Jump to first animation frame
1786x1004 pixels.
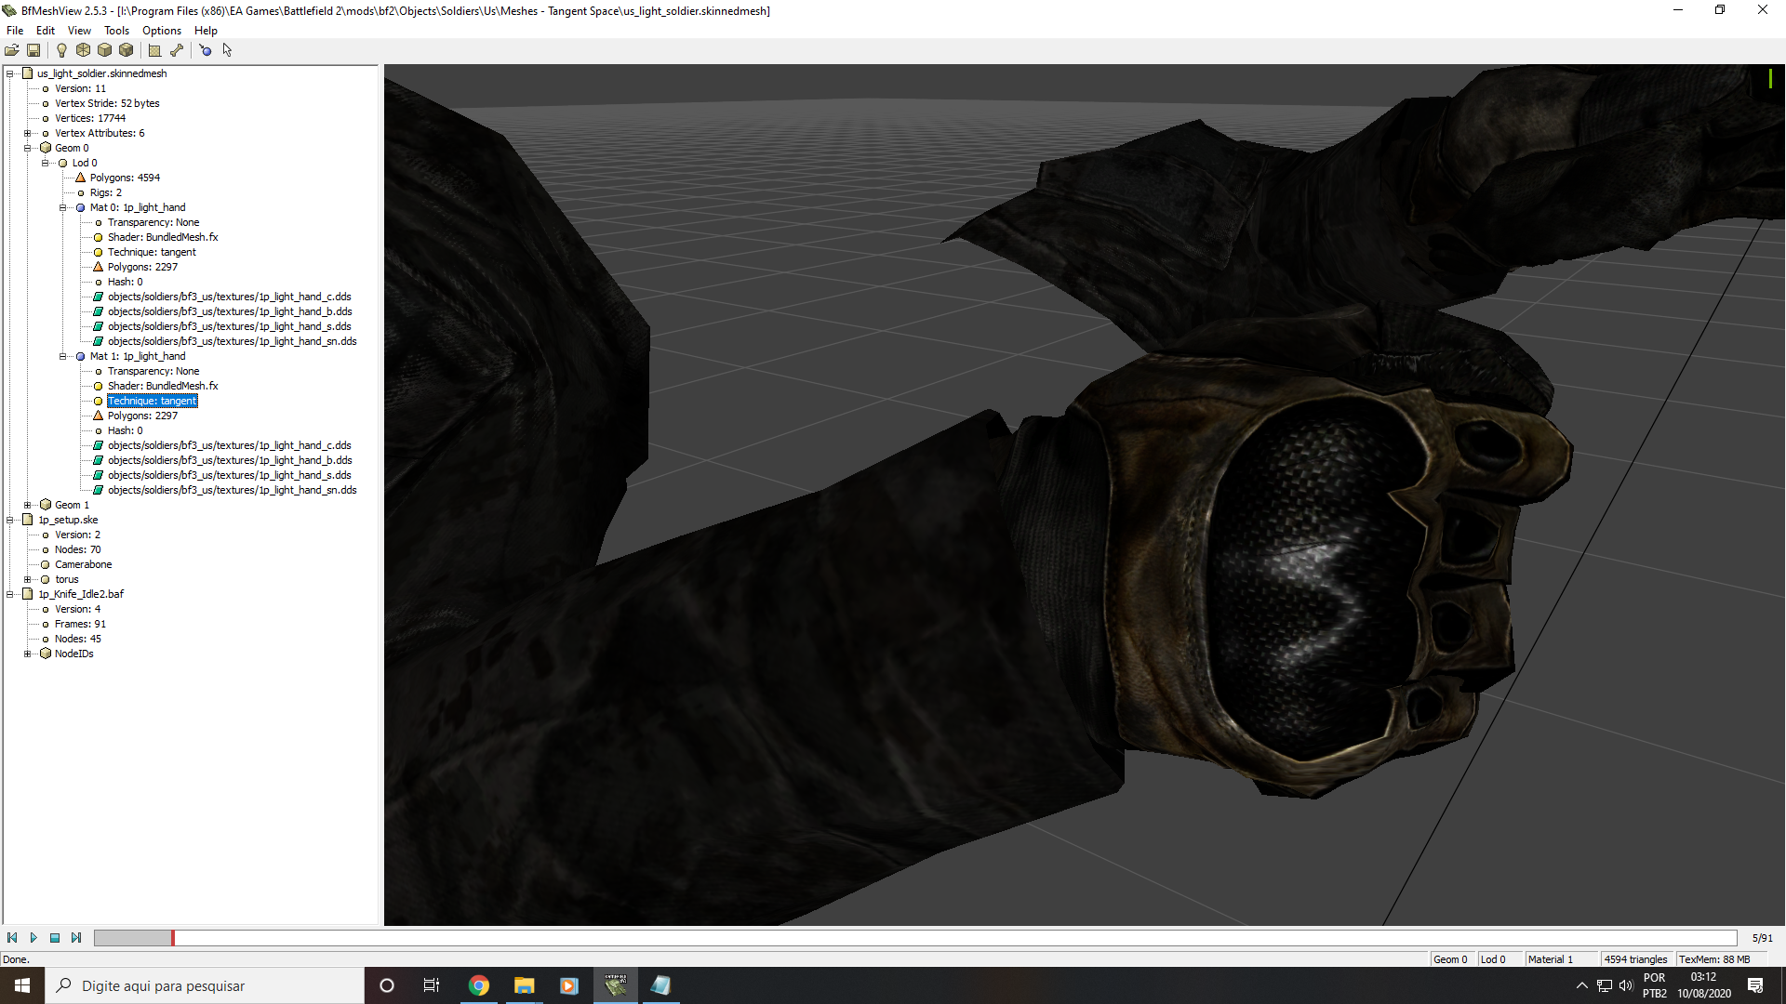12,938
